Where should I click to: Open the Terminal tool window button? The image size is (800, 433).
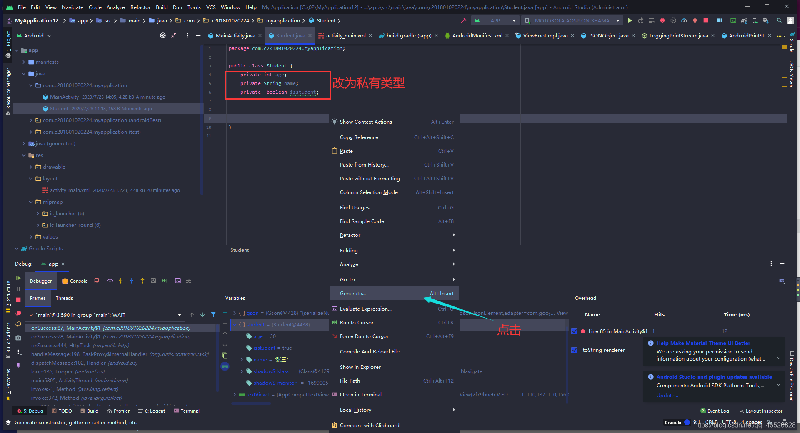tap(187, 411)
